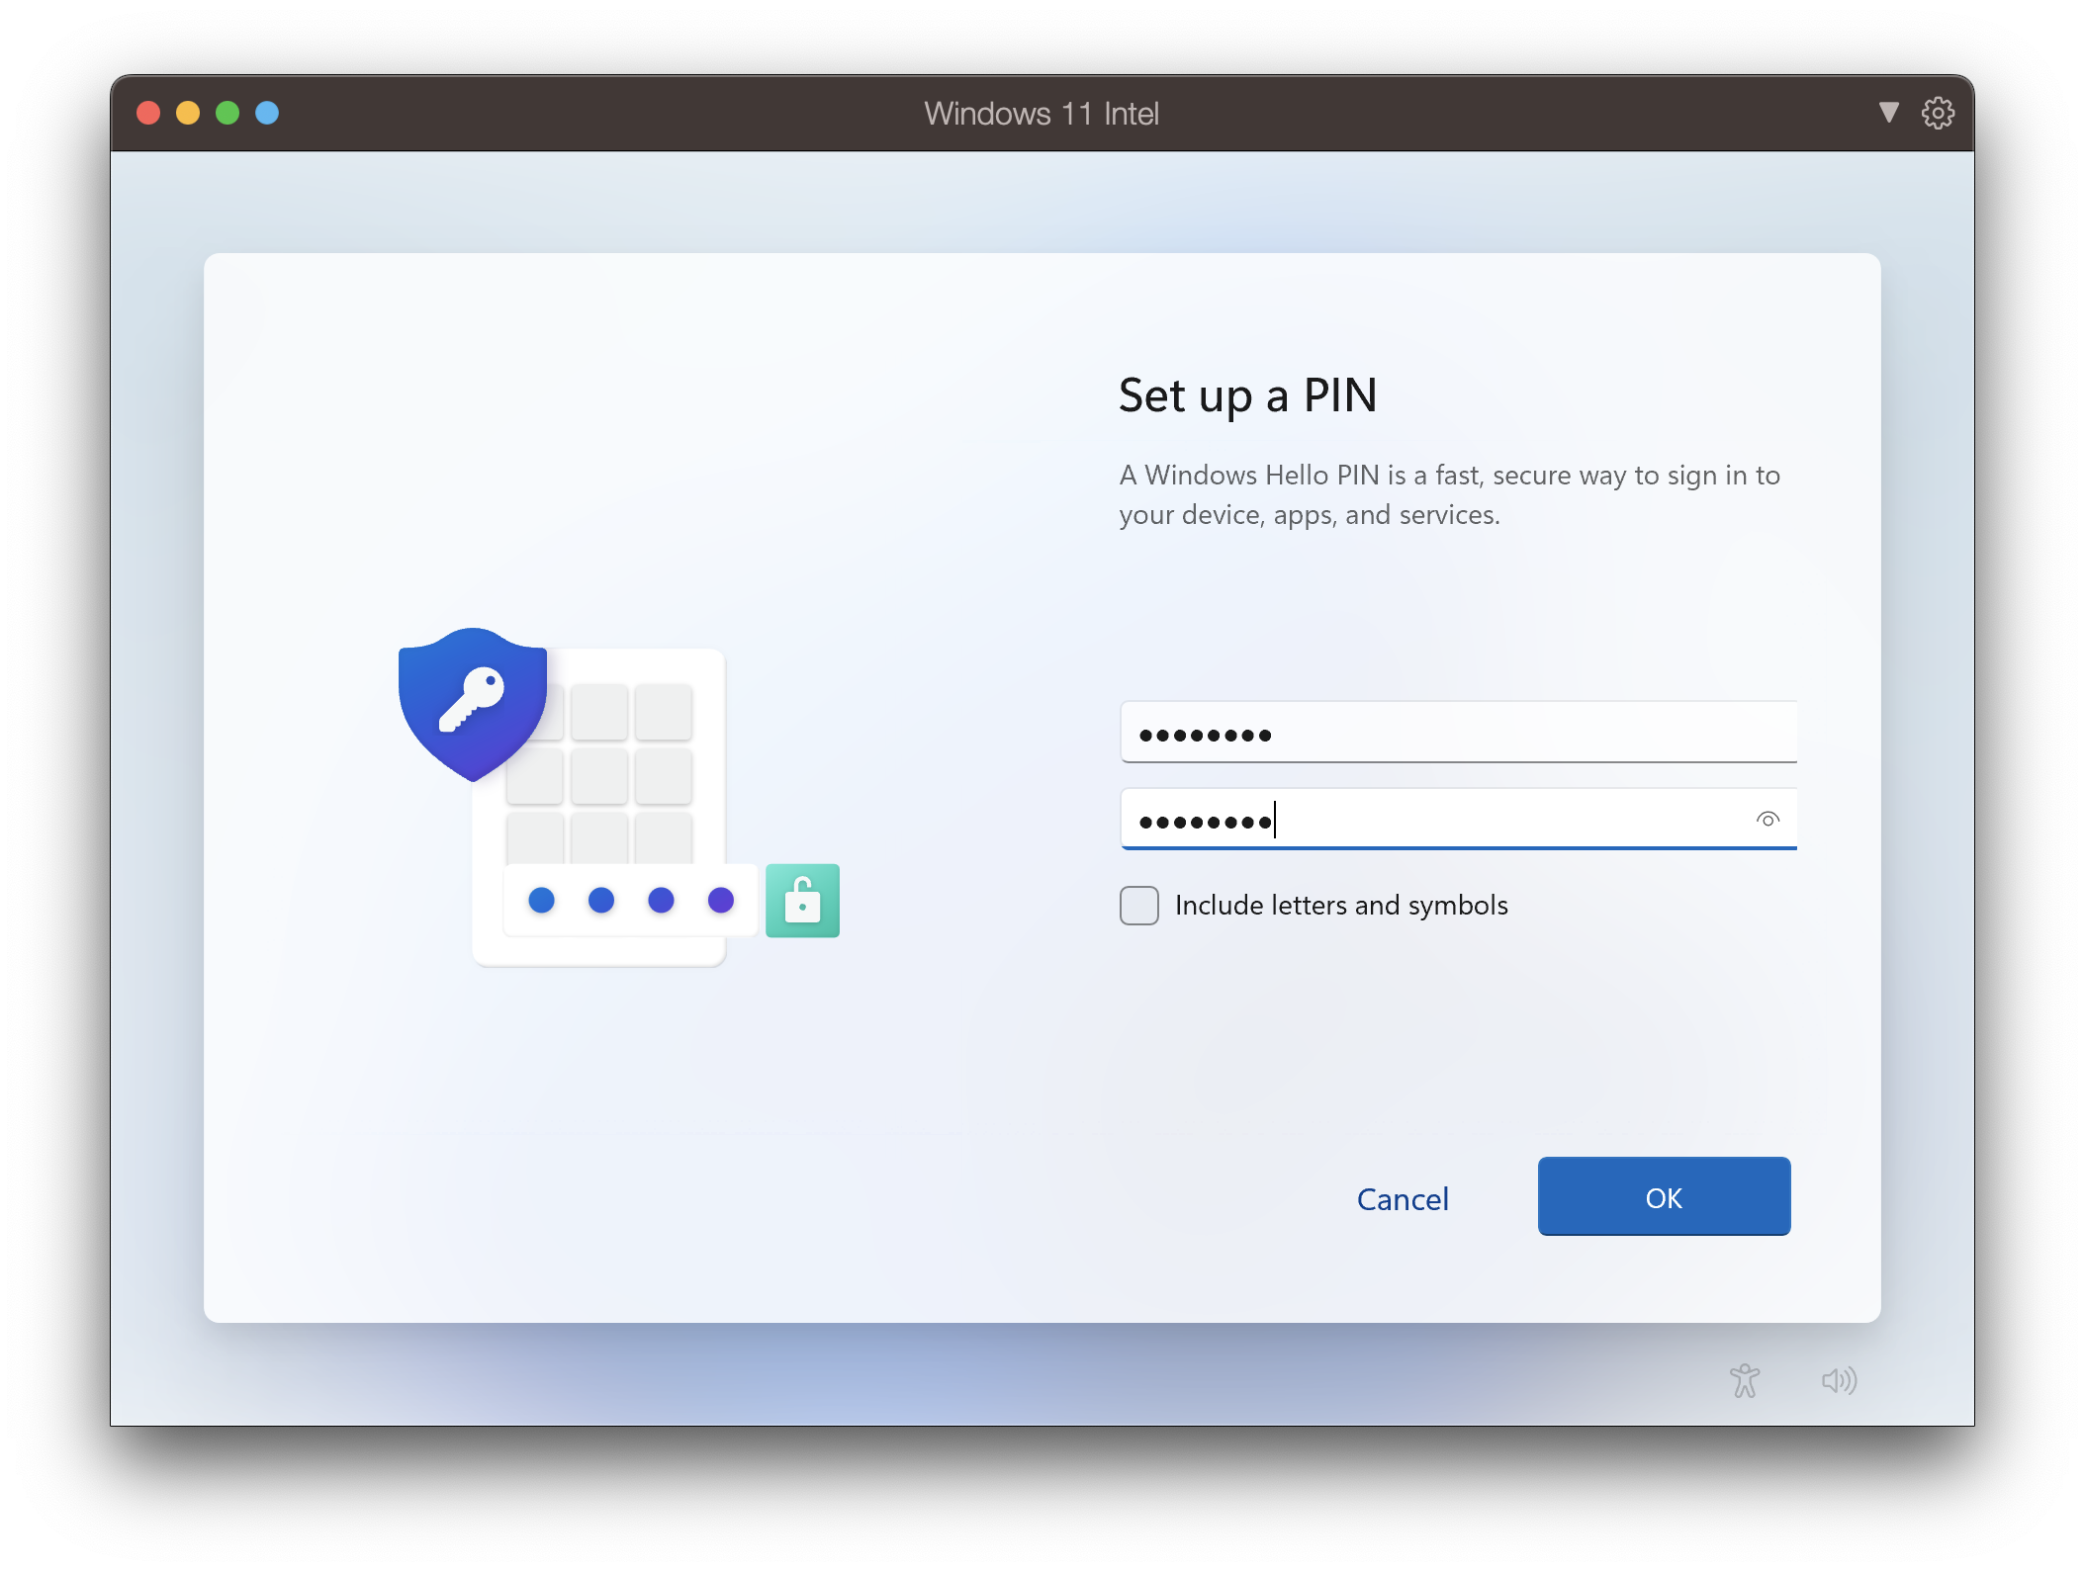Click the Windows 11 Intel window title
The width and height of the screenshot is (2085, 1572).
pos(1042,114)
